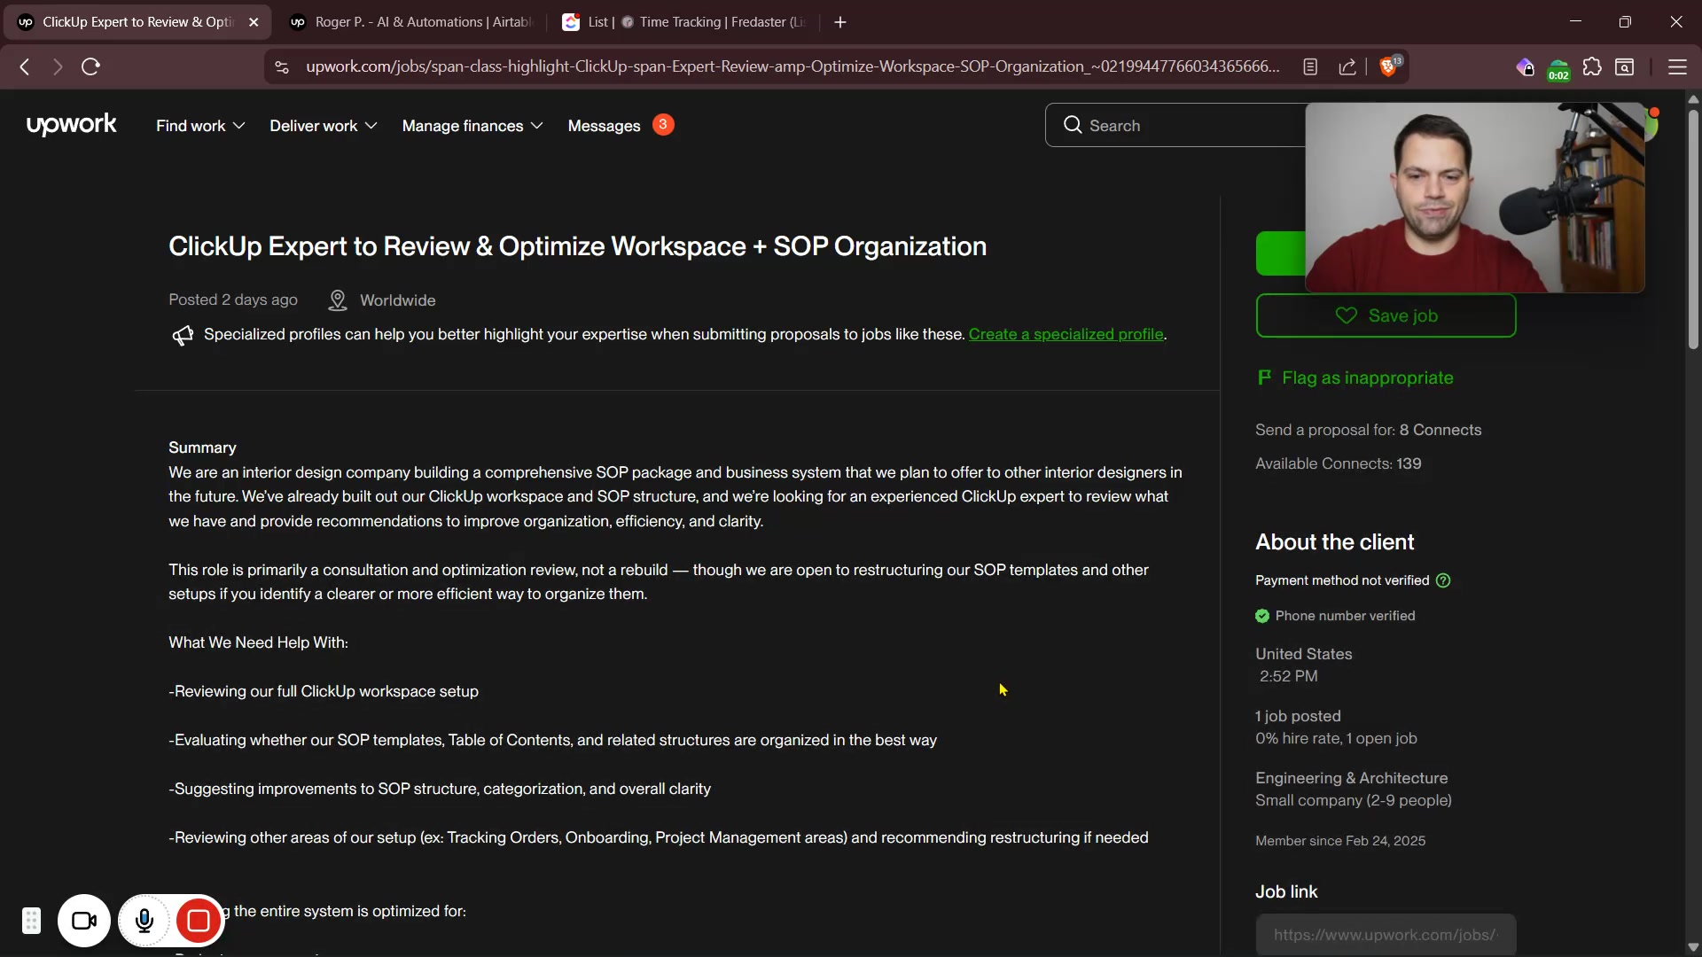Expand the Manage finances dropdown
This screenshot has height=957, width=1702.
click(472, 126)
